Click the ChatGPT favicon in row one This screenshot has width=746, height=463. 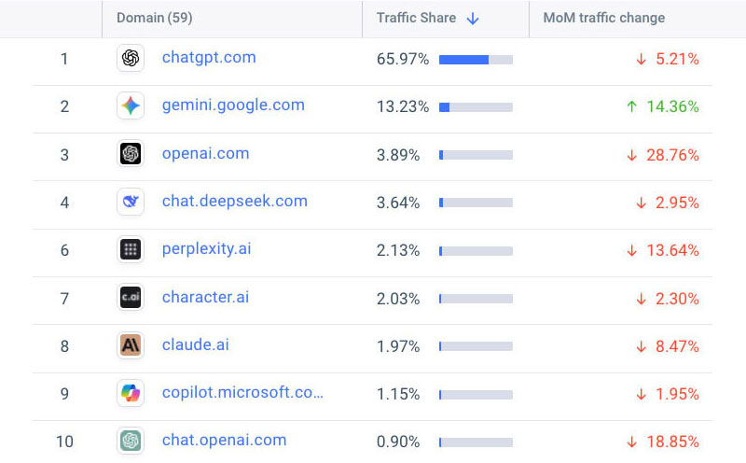131,58
